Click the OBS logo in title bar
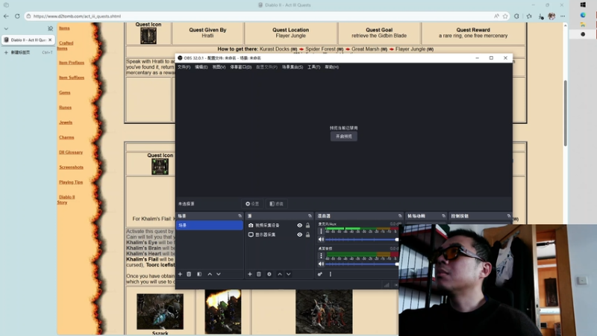Image resolution: width=597 pixels, height=336 pixels. point(180,58)
